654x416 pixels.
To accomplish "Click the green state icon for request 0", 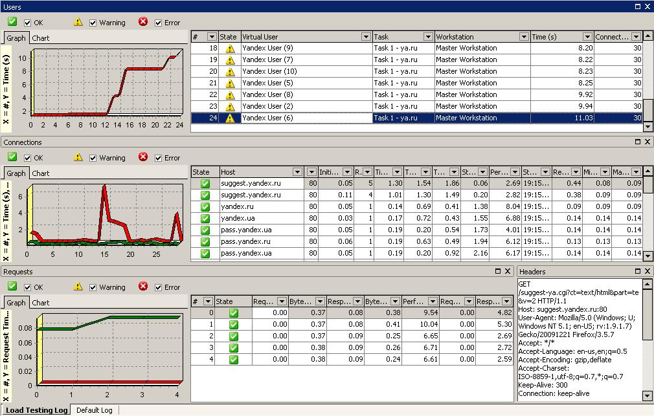I will click(x=234, y=313).
